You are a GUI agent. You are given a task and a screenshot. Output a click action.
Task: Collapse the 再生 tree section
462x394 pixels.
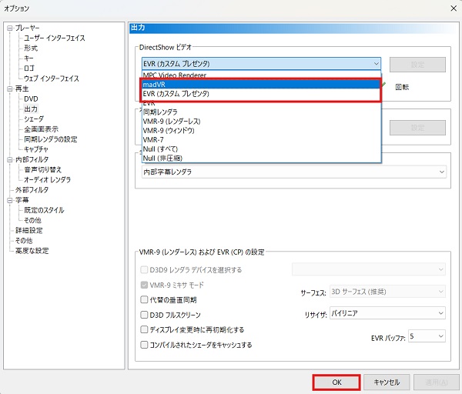point(9,88)
